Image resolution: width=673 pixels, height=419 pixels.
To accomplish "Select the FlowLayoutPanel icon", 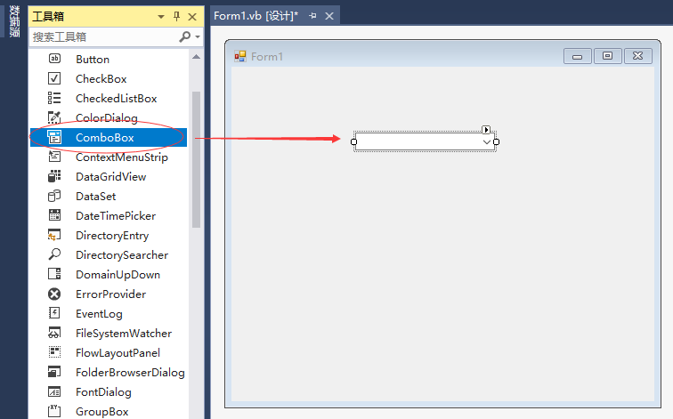I will coord(54,352).
